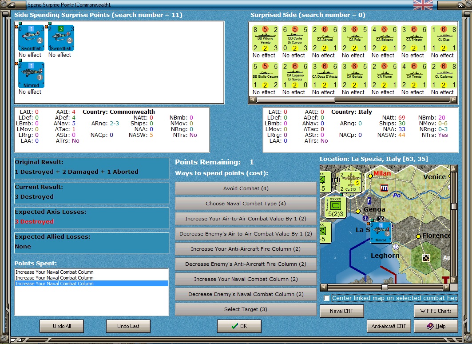
Task: Select the BB Vittorio Veneto ship counter
Action: click(265, 39)
